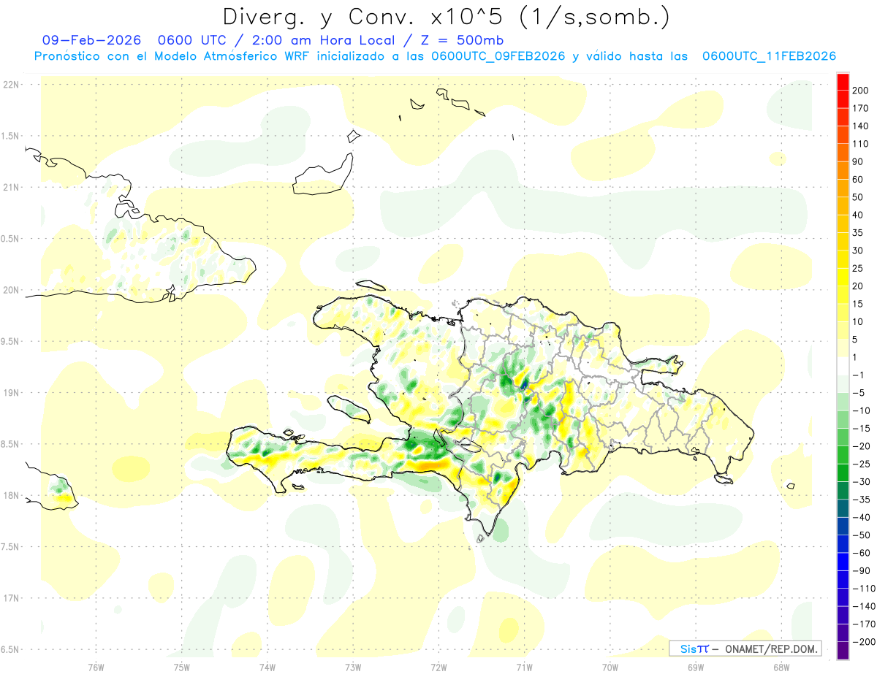Image resolution: width=877 pixels, height=677 pixels.
Task: Click the positive "140" colorbar label
Action: point(861,126)
